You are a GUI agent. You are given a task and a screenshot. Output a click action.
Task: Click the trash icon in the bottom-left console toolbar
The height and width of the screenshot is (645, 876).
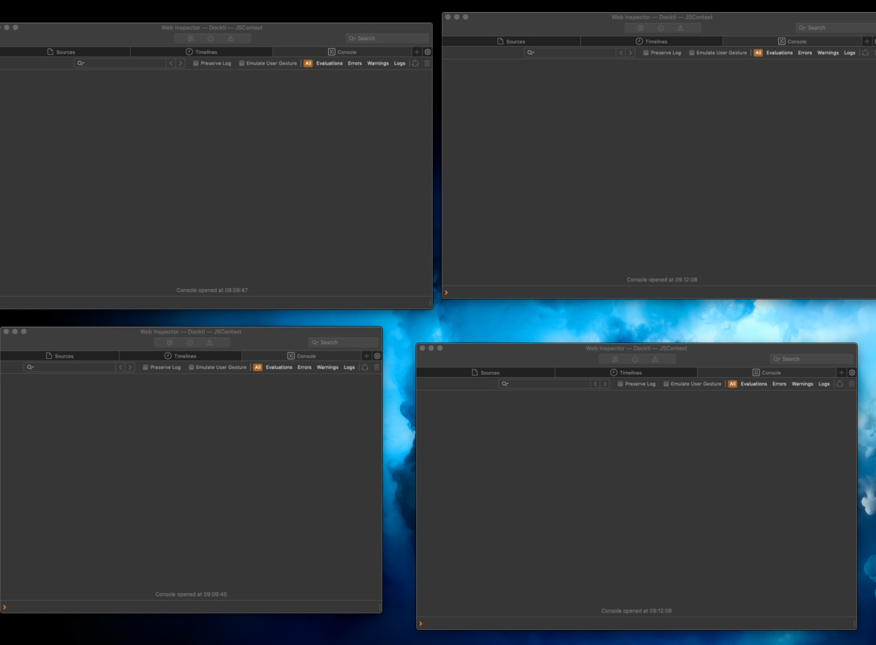(x=376, y=367)
